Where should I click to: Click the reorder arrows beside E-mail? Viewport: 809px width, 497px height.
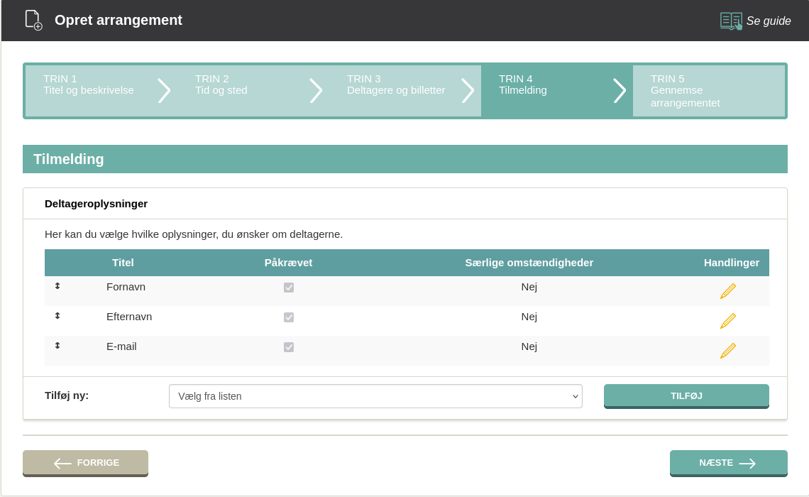[57, 346]
